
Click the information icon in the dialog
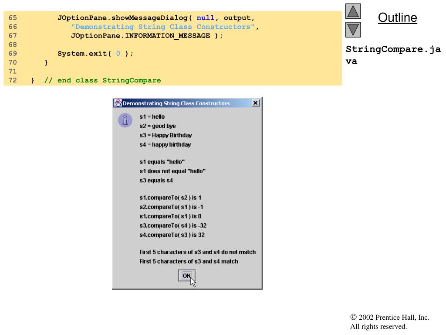(125, 120)
